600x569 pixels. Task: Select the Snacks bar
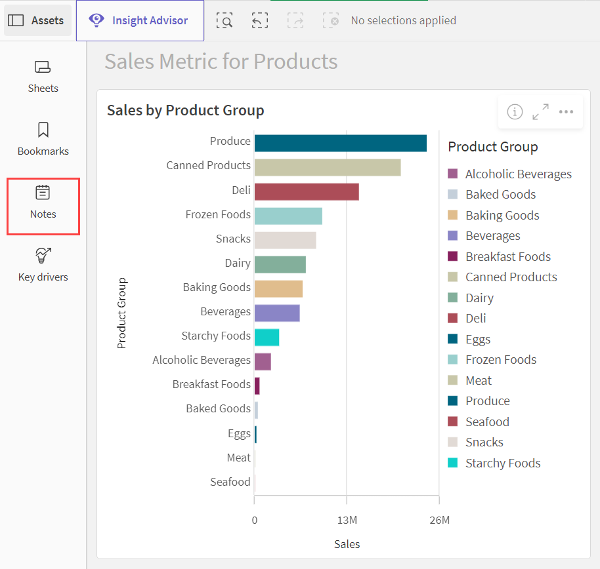[286, 241]
